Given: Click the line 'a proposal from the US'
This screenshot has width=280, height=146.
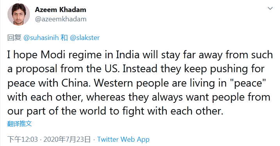Looking at the screenshot, I should pyautogui.click(x=136, y=69).
